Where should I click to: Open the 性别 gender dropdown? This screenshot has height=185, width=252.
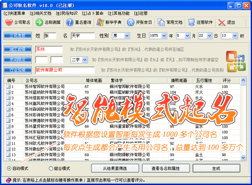pos(127,36)
